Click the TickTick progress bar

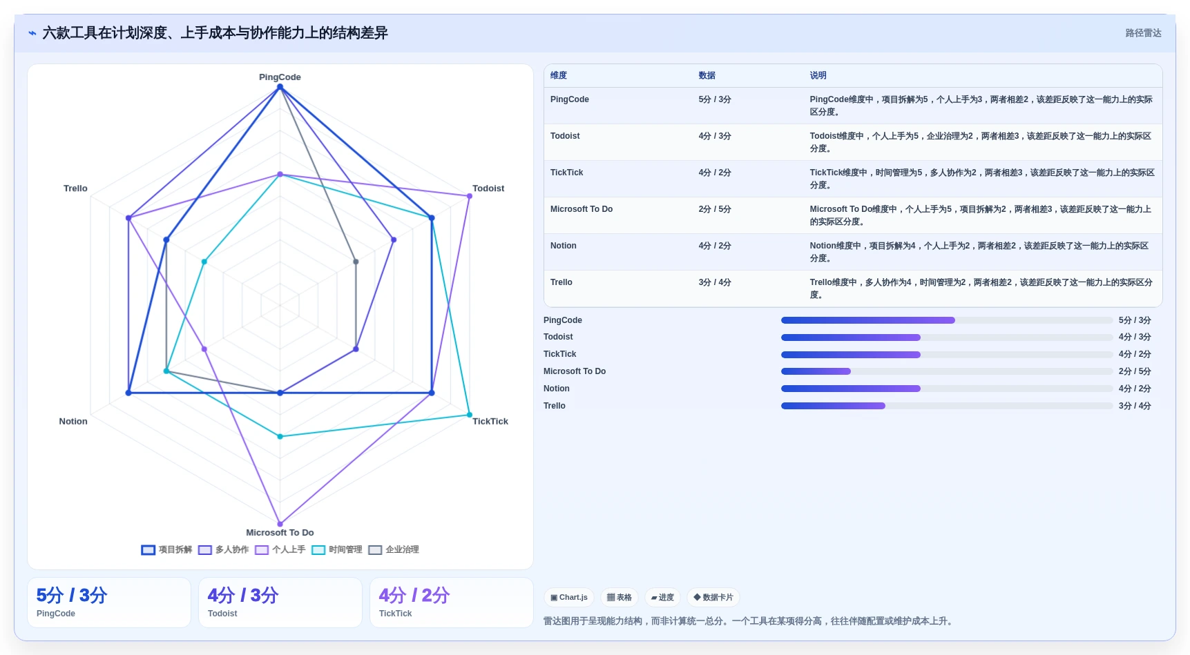[x=947, y=355]
